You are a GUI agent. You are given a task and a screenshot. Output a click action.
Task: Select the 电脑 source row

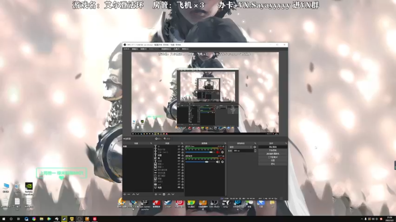(169, 187)
